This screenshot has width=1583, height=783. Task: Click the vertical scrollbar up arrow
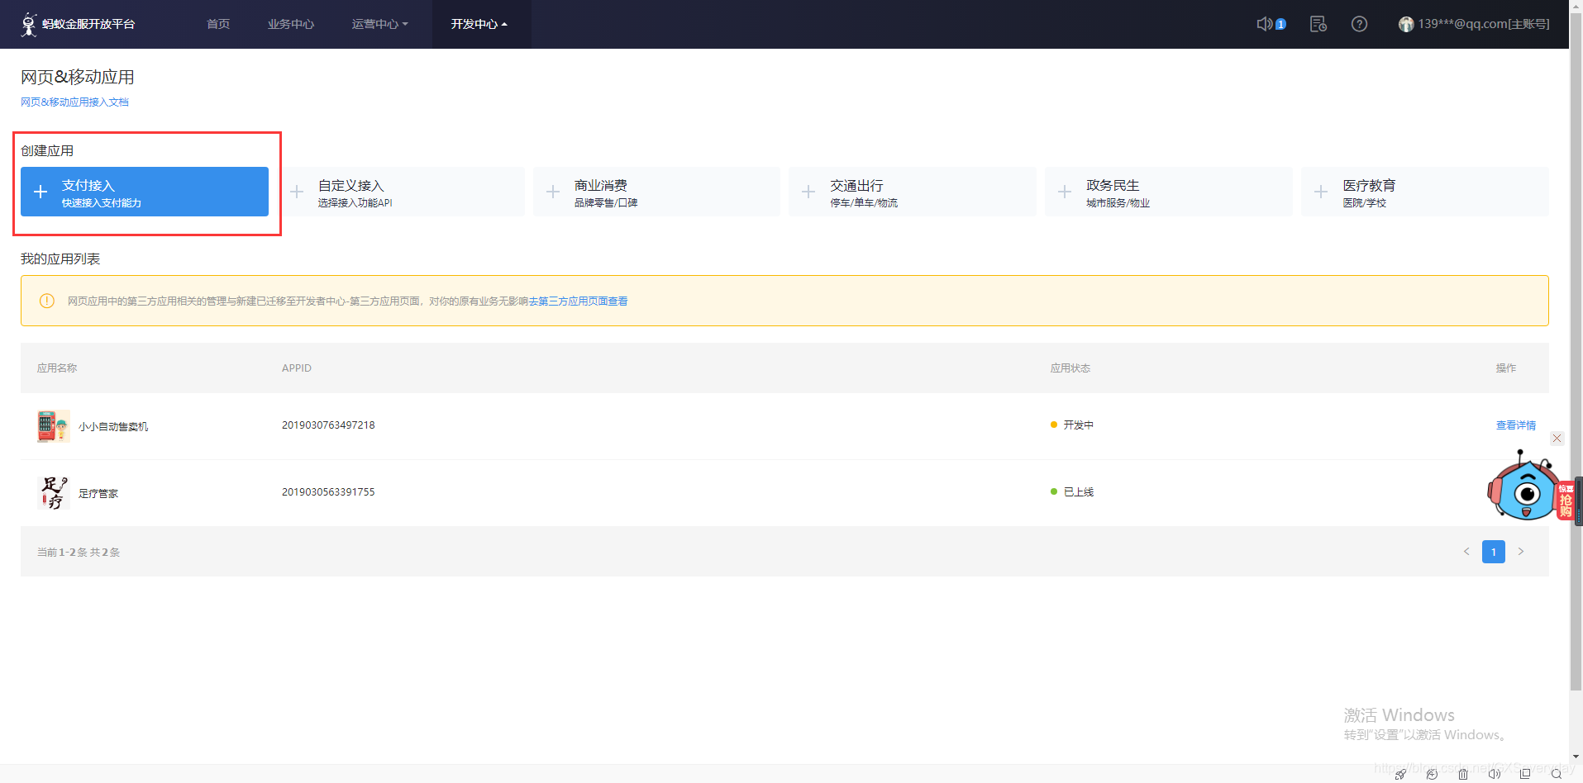(x=1576, y=5)
